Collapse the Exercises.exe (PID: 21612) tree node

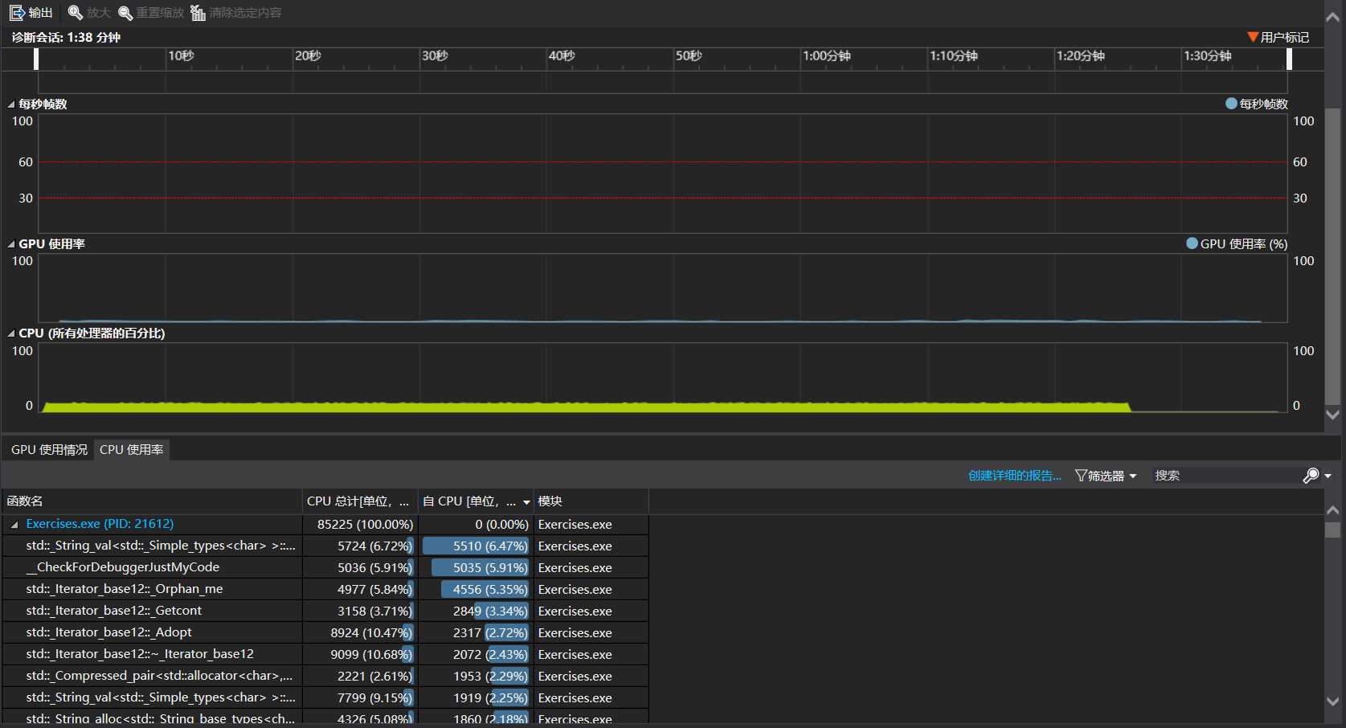click(14, 525)
